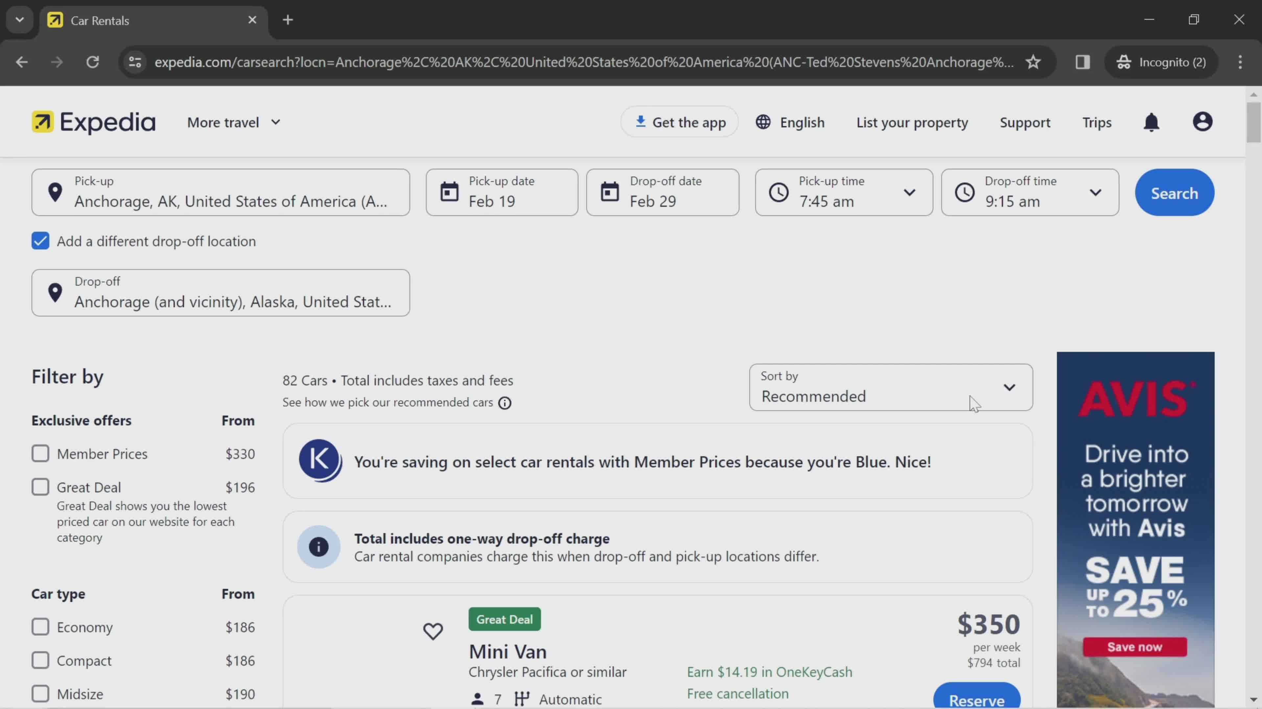
Task: Check the Member Prices filter
Action: [x=40, y=454]
